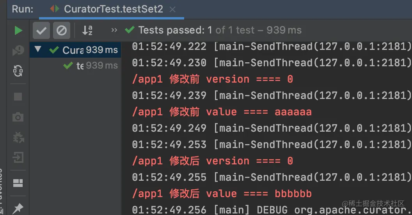Stop the running process

pyautogui.click(x=18, y=97)
